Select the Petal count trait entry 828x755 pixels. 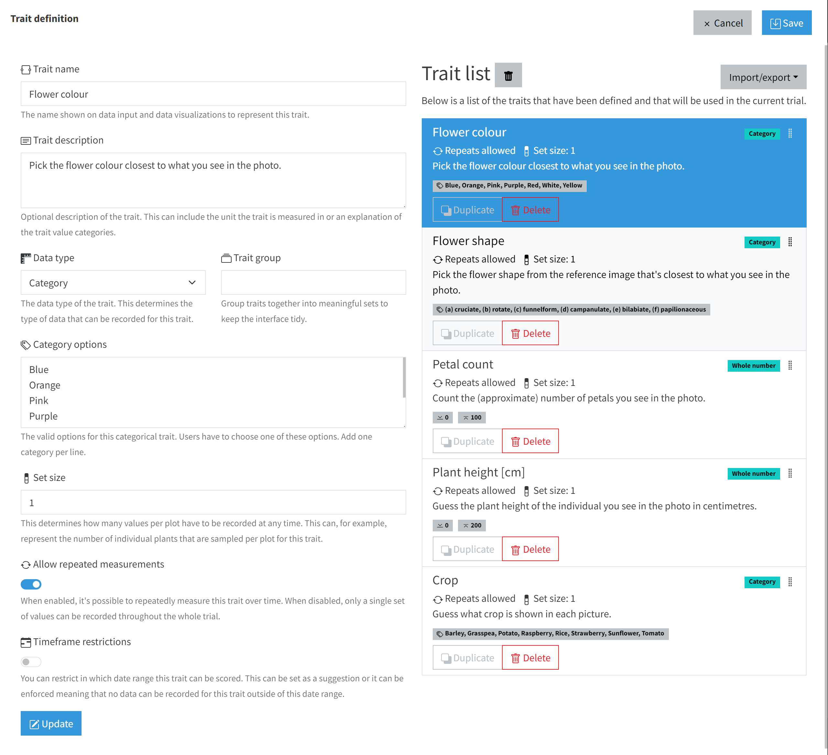coord(614,405)
